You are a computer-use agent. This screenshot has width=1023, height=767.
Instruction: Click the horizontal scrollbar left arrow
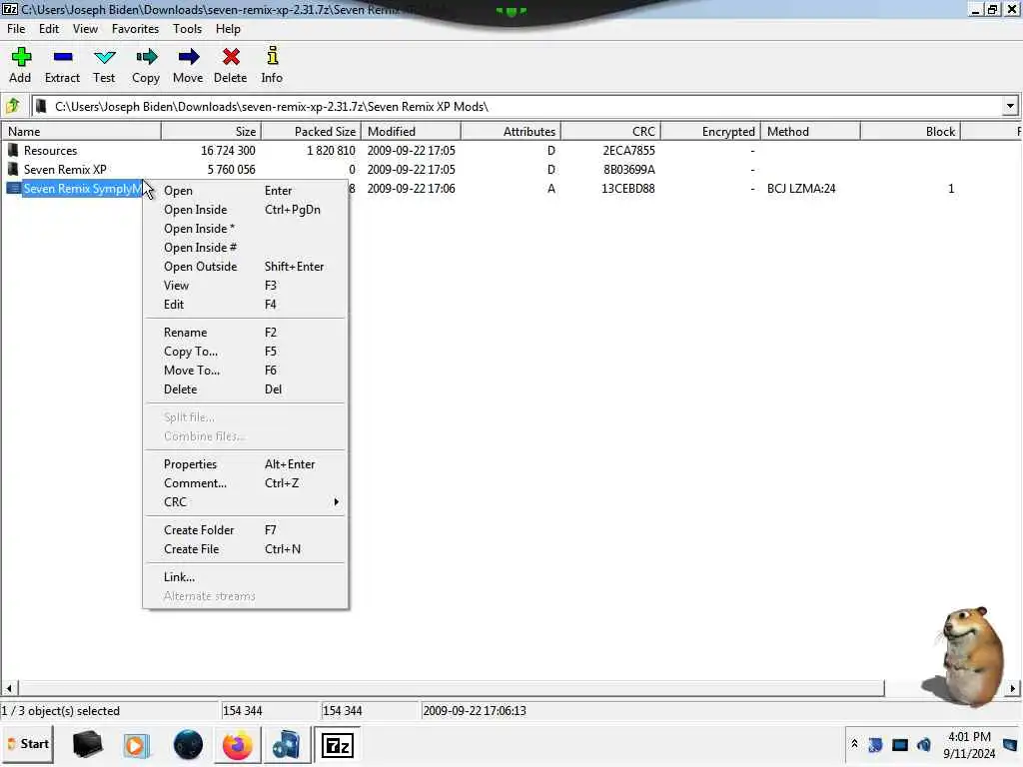click(x=9, y=687)
